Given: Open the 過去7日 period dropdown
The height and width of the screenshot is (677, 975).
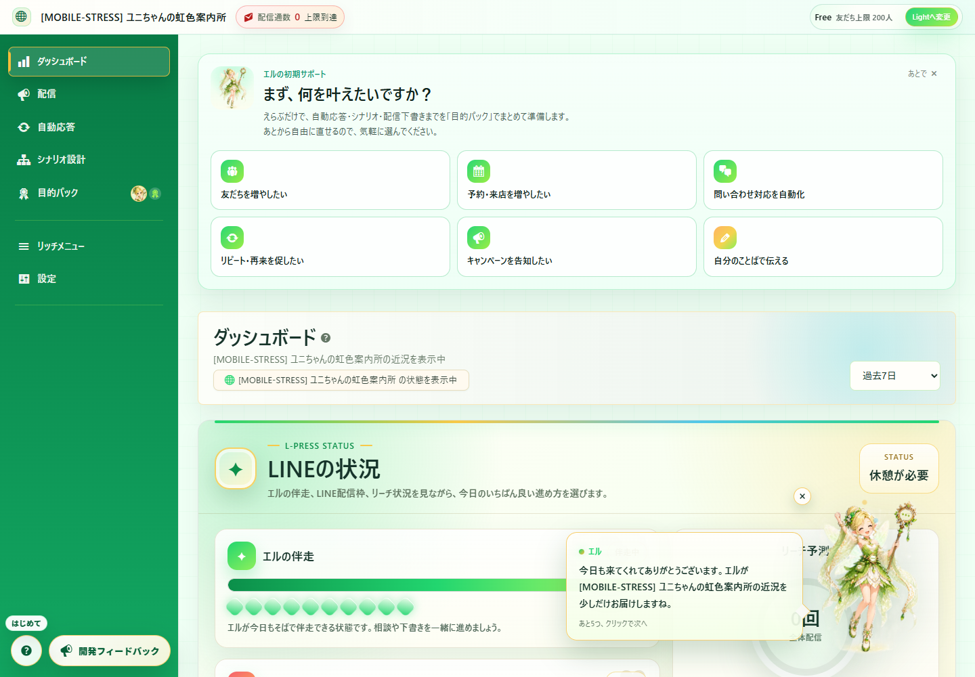Looking at the screenshot, I should pos(895,376).
